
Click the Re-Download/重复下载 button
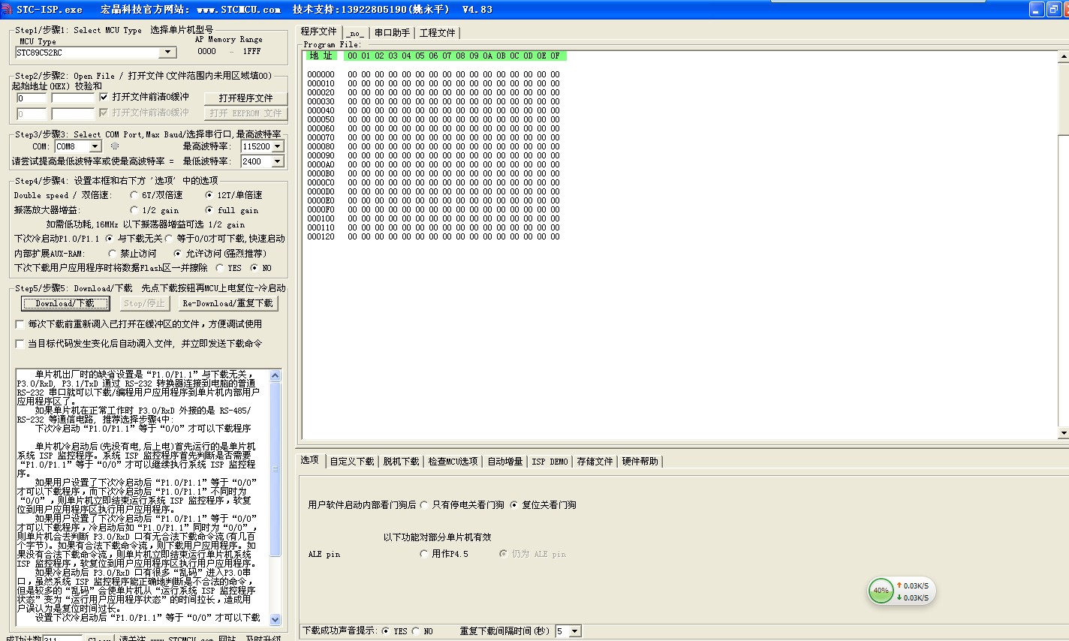tap(227, 303)
